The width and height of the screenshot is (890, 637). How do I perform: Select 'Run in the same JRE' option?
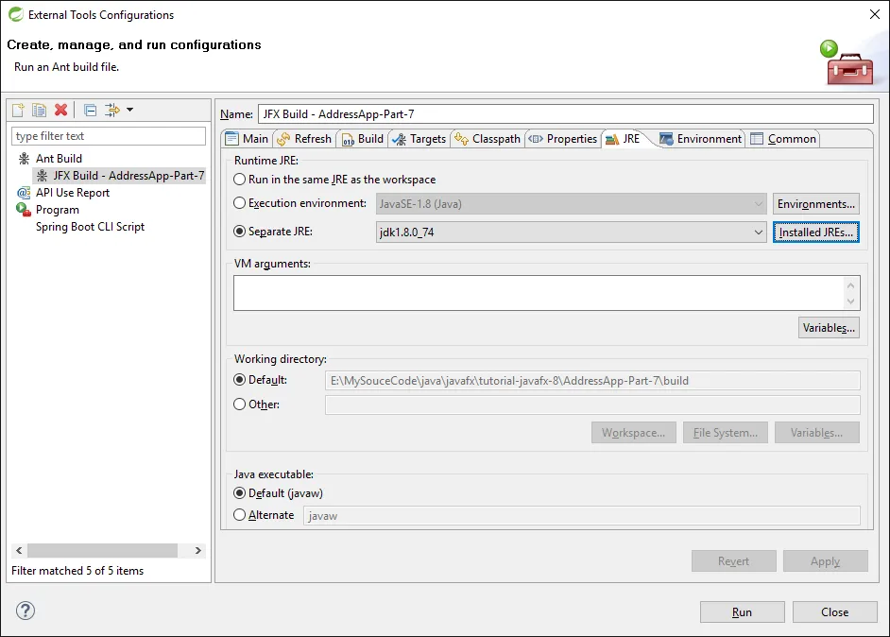click(x=240, y=180)
